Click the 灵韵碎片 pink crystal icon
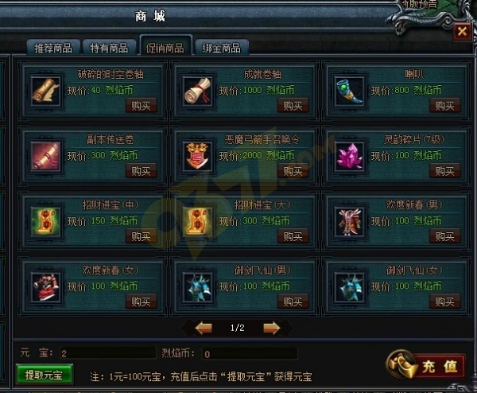The height and width of the screenshot is (393, 477). pyautogui.click(x=350, y=156)
